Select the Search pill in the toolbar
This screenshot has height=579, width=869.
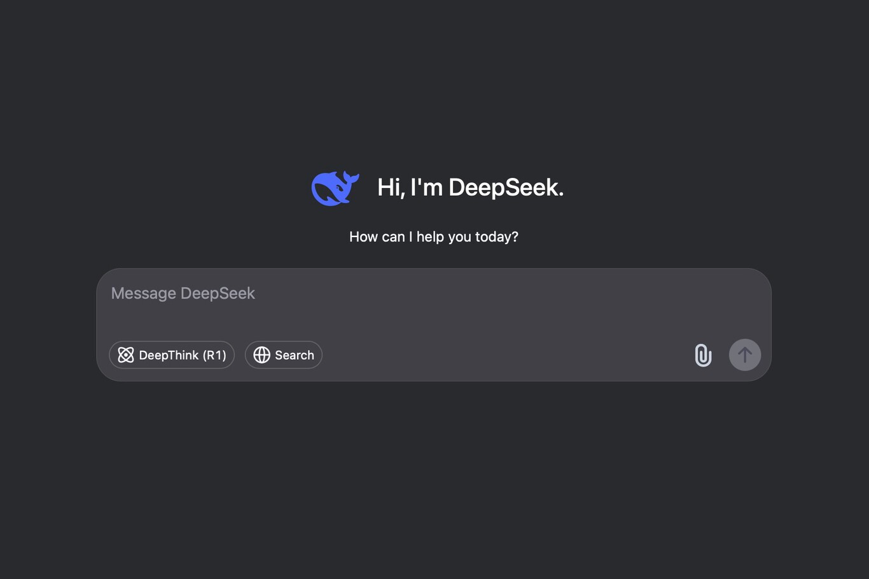[x=283, y=355]
